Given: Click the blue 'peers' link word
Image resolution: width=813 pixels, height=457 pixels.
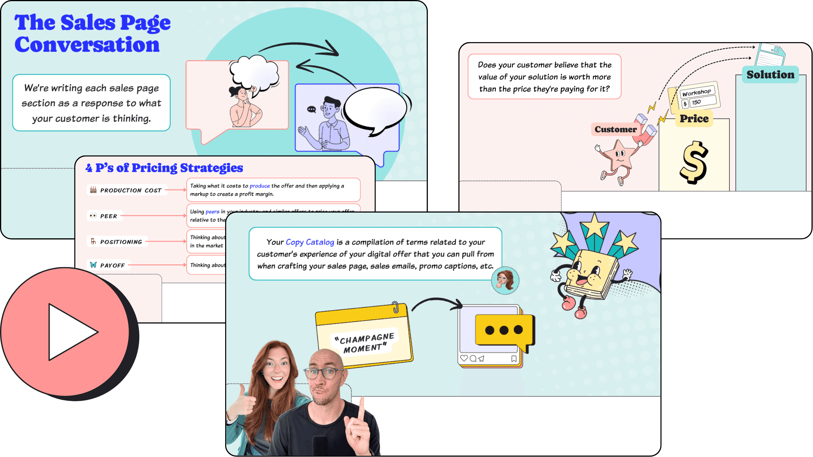Looking at the screenshot, I should pos(212,211).
